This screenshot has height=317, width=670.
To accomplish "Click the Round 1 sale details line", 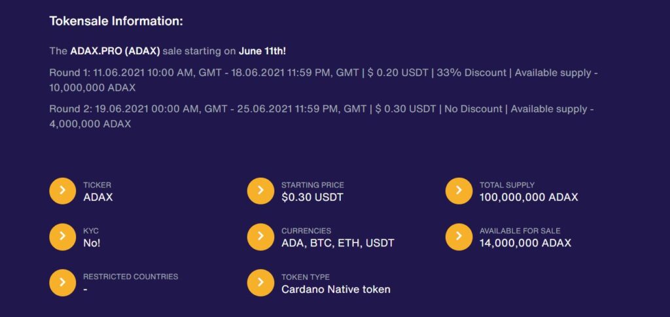I will click(323, 73).
